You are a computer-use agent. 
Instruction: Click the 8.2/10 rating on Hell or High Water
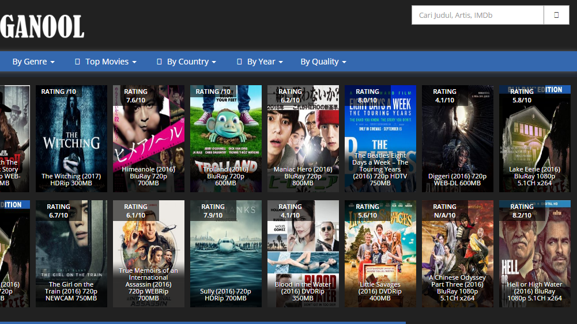[x=522, y=211]
